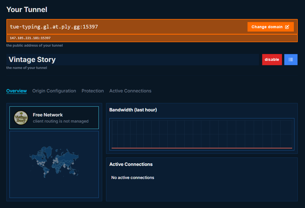Click 'the name of your tunnel' caption
Screen dimensions: 305x208
[x=27, y=68]
